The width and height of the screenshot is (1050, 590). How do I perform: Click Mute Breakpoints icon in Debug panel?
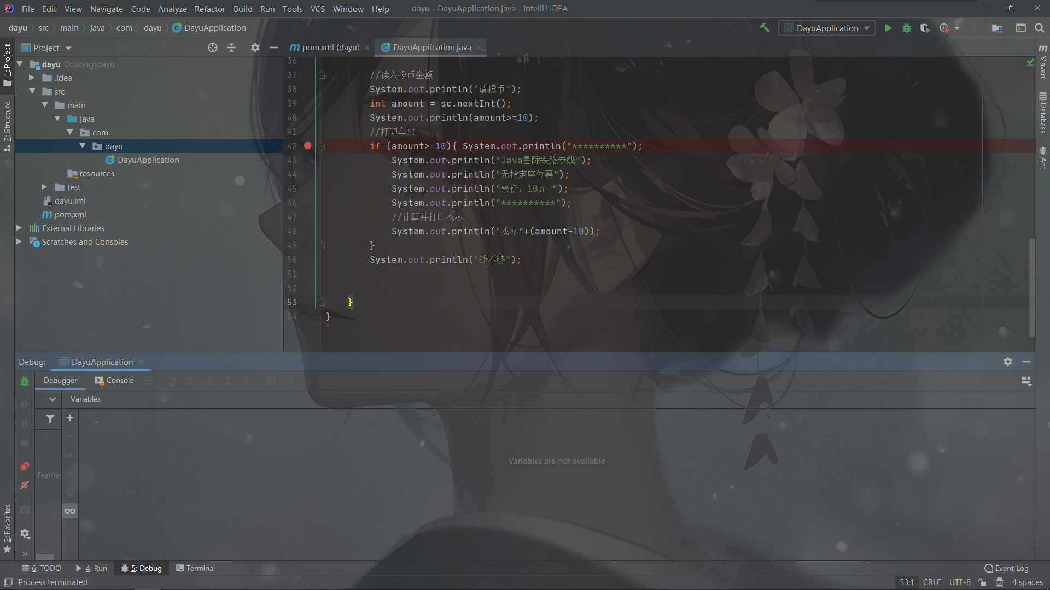pos(25,485)
